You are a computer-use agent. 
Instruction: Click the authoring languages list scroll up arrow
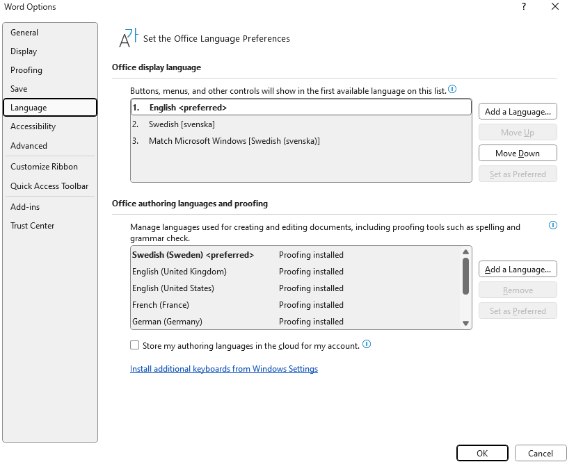[x=465, y=251]
